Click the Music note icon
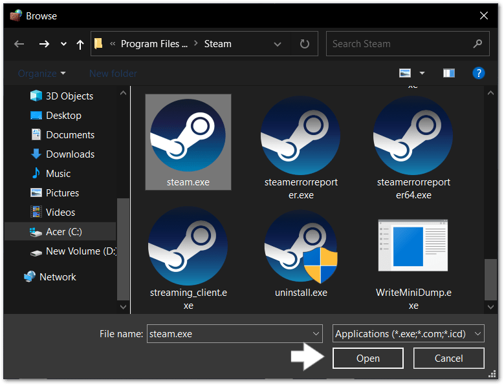Screen dimensions: 504x385 point(36,173)
